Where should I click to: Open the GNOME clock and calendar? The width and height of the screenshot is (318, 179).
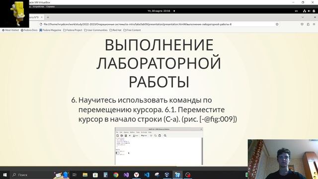[x=159, y=11]
